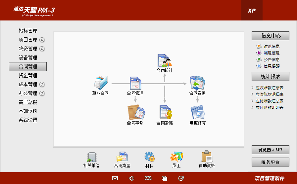Open the 合同索赔 contract claim icon
297x184 pixels.
coord(165,112)
